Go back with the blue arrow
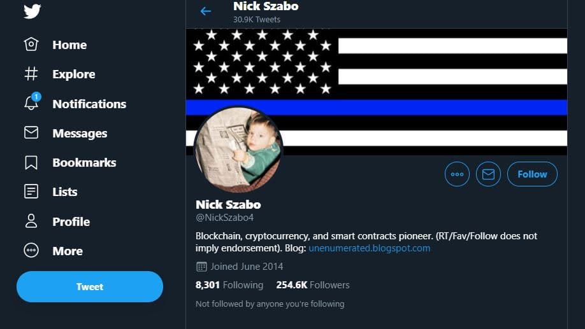Screen dimensions: 585x329 (206, 11)
